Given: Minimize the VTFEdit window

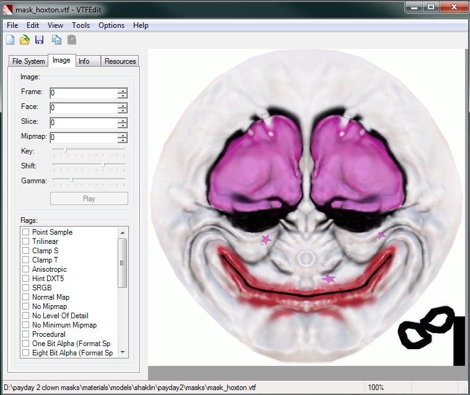Looking at the screenshot, I should [x=414, y=7].
